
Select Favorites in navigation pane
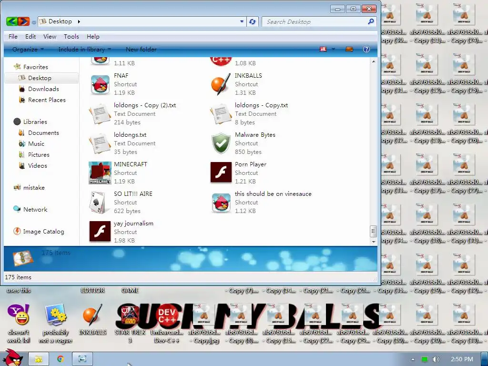30,67
